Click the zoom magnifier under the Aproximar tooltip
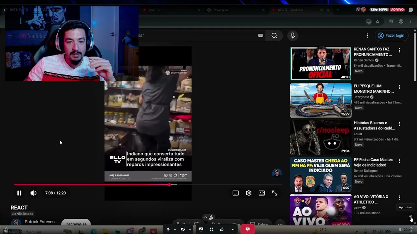Screen dimensions: 417x234 (411, 217)
